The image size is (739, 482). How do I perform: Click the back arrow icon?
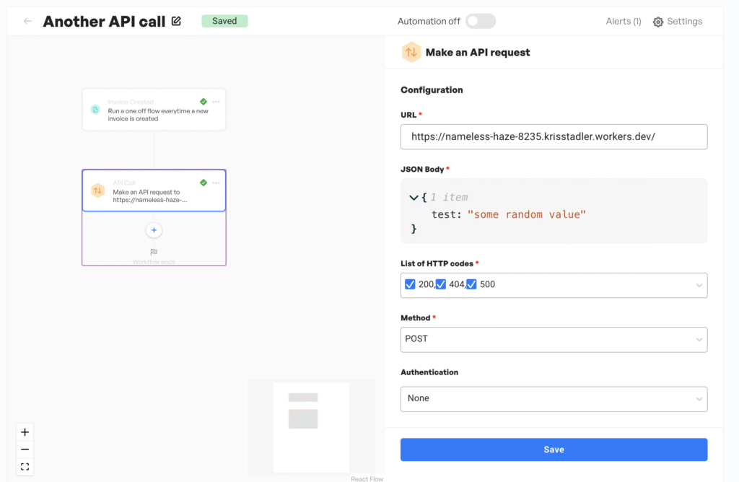coord(27,22)
